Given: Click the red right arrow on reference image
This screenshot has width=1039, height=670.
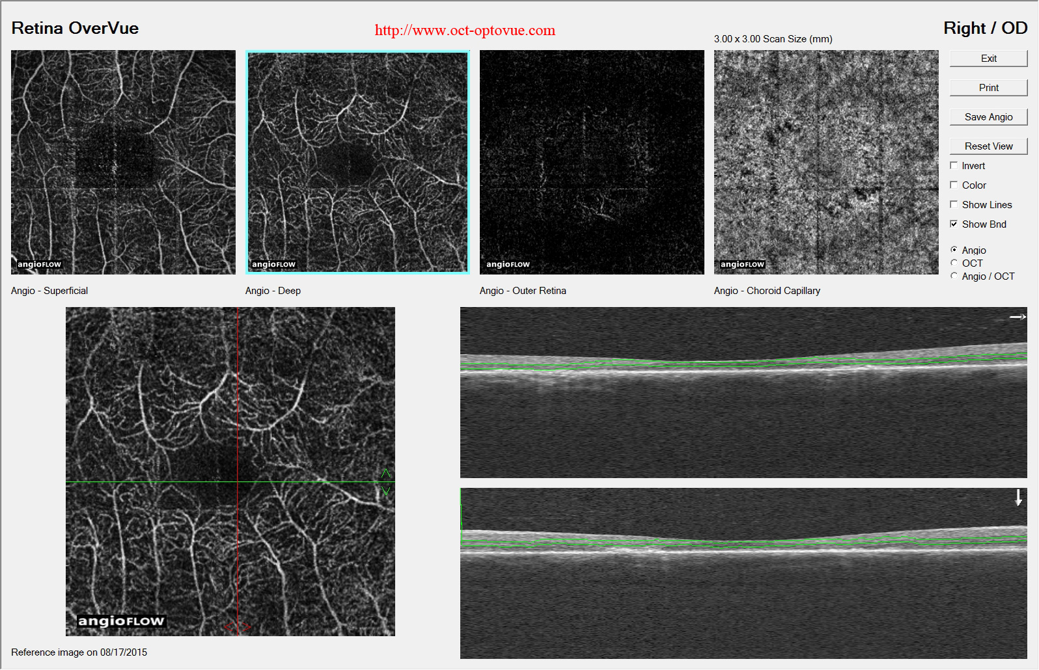Looking at the screenshot, I should click(x=246, y=627).
